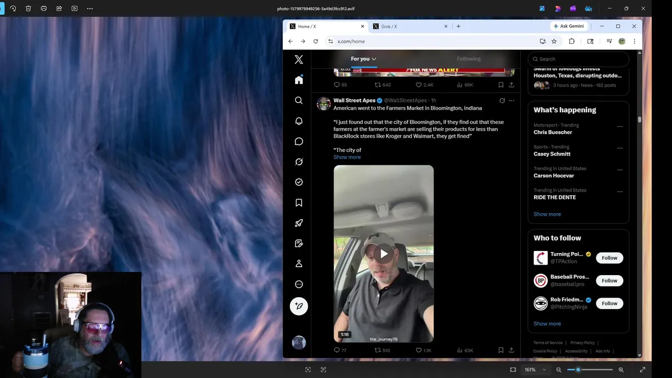Open Clipchamp icon in Photos title bar
The width and height of the screenshot is (672, 378).
(x=573, y=8)
